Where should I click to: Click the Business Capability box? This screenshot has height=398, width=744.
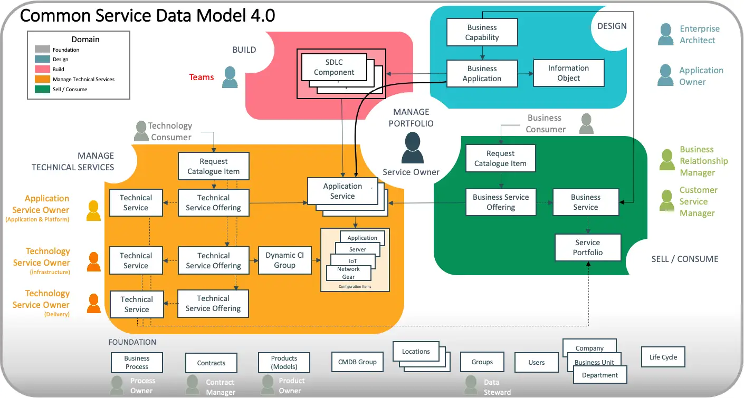pyautogui.click(x=482, y=33)
